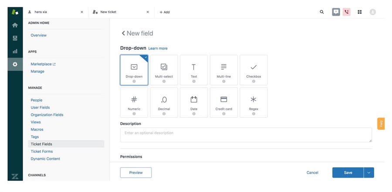The width and height of the screenshot is (392, 192).
Task: Open the products grid icon
Action: (x=360, y=12)
